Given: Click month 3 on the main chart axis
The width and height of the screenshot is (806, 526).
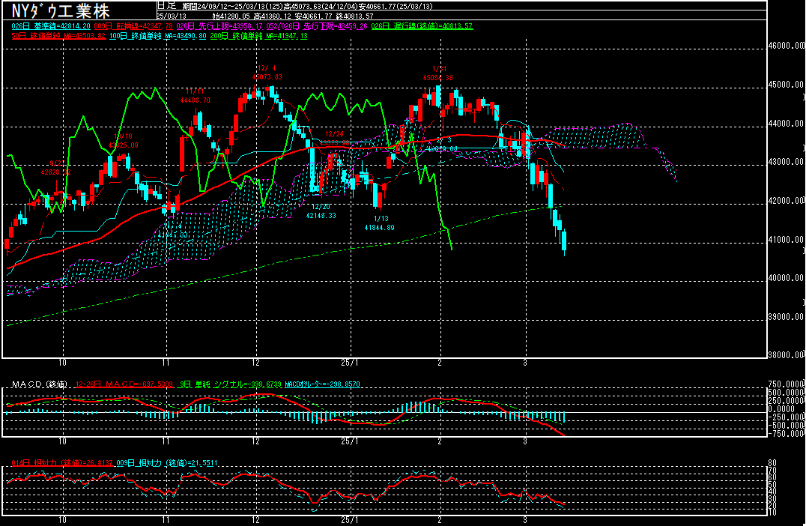Looking at the screenshot, I should (x=525, y=363).
